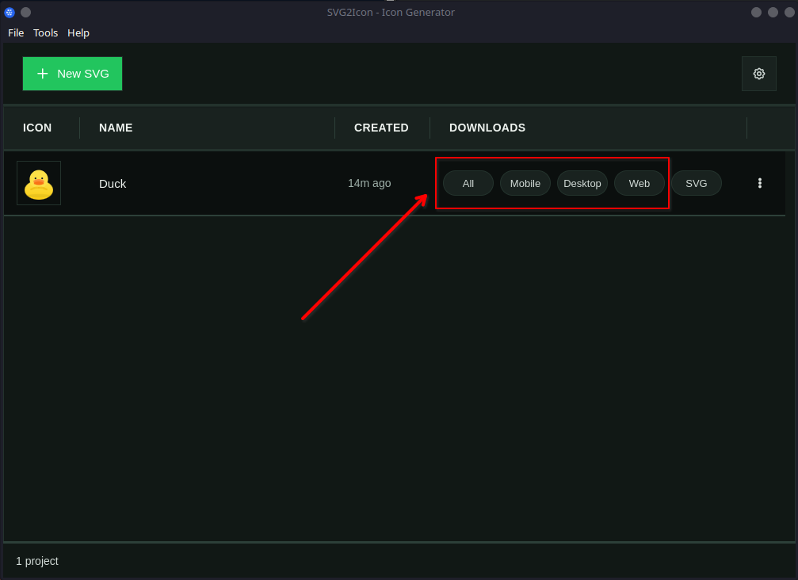The height and width of the screenshot is (580, 798).
Task: Download the SVG source file
Action: click(696, 183)
